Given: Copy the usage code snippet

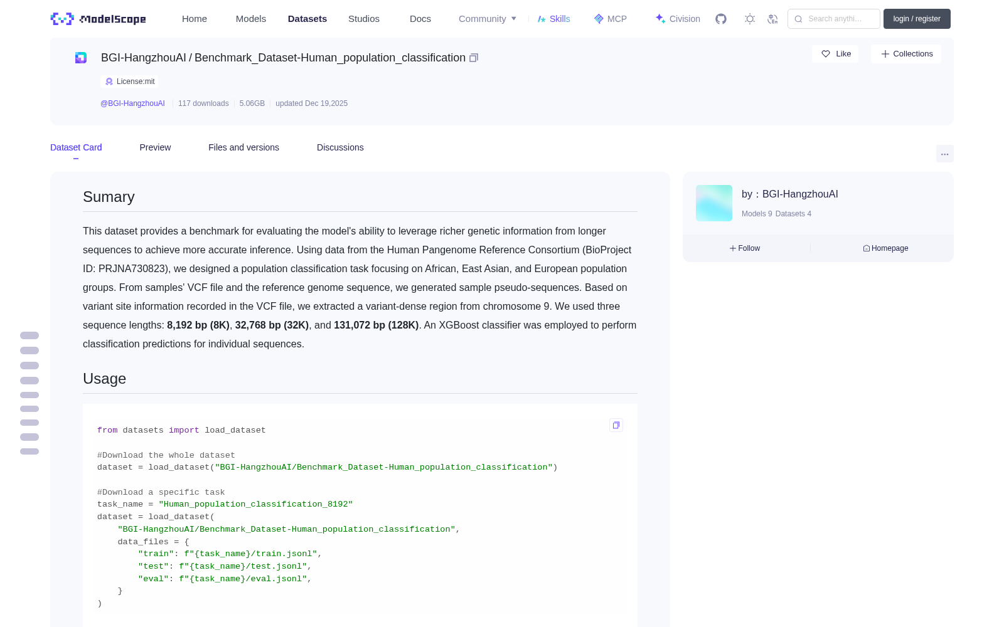Looking at the screenshot, I should click(616, 425).
